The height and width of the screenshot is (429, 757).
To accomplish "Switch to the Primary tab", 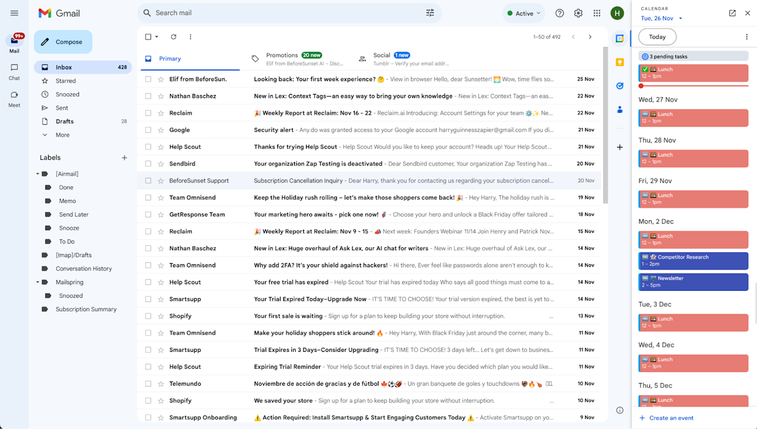I will 190,58.
